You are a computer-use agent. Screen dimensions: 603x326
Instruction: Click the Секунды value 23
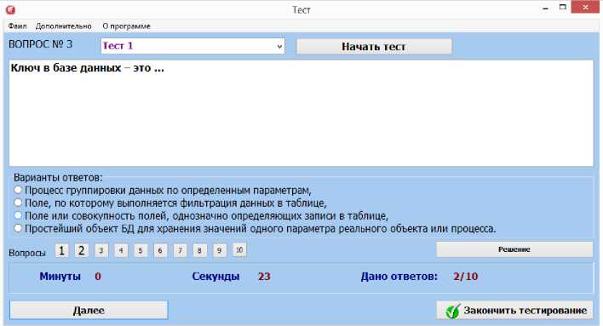click(264, 277)
